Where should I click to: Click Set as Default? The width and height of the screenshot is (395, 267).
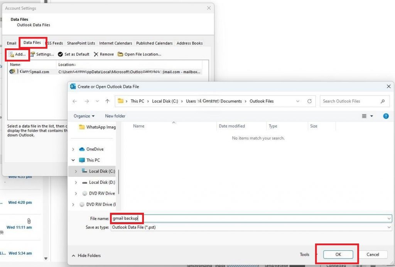(74, 54)
